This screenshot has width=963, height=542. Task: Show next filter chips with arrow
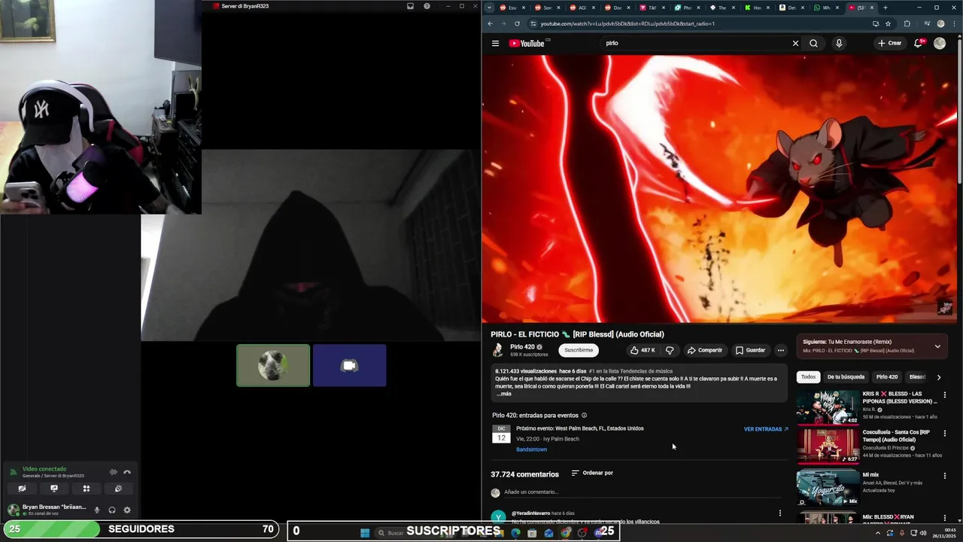938,377
